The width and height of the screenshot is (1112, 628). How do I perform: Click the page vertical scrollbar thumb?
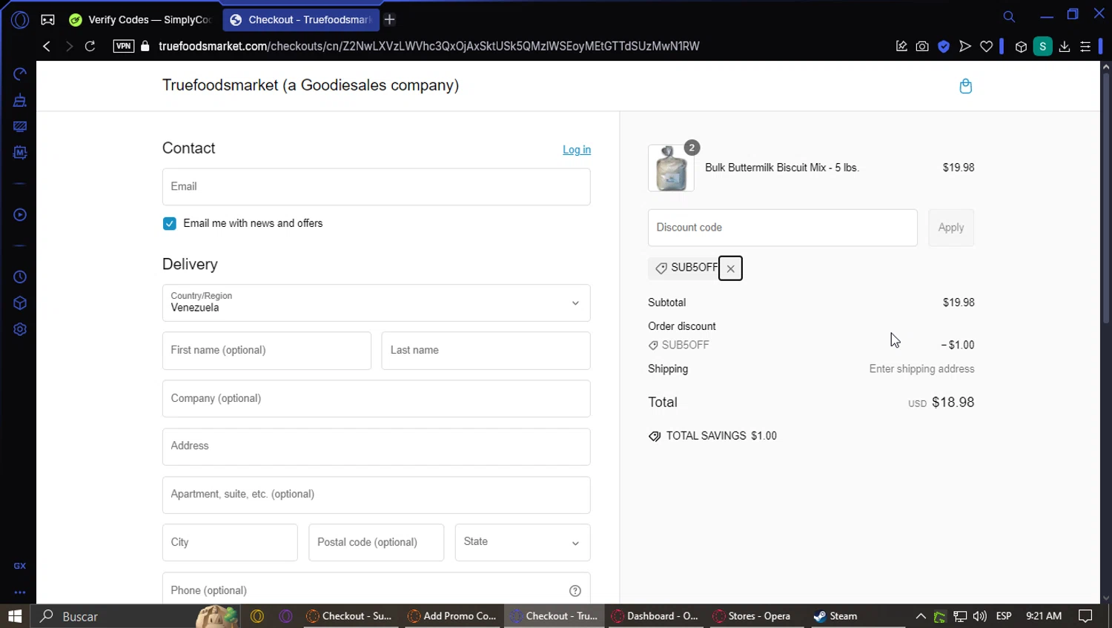pyautogui.click(x=1105, y=196)
